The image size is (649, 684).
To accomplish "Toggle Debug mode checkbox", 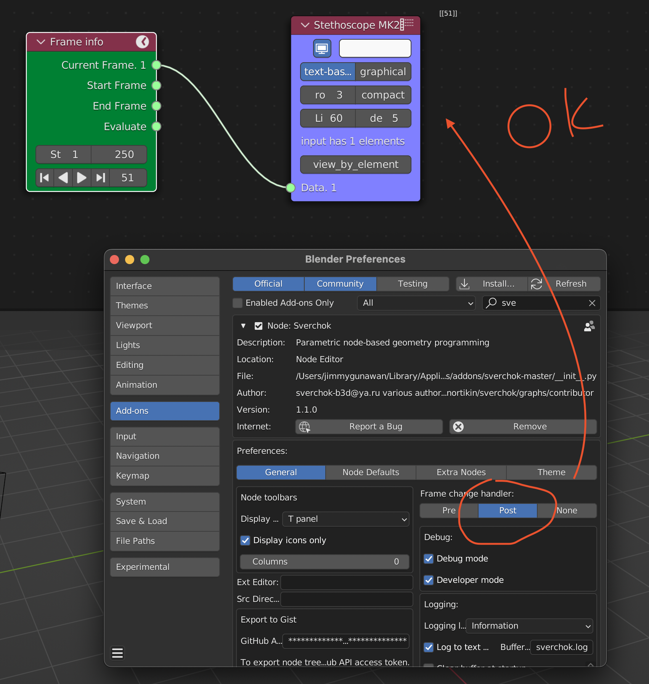I will point(429,559).
